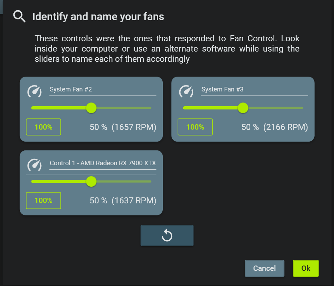Click the Radeon RX 7900 XTX slider handle
The width and height of the screenshot is (334, 286).
point(91,181)
